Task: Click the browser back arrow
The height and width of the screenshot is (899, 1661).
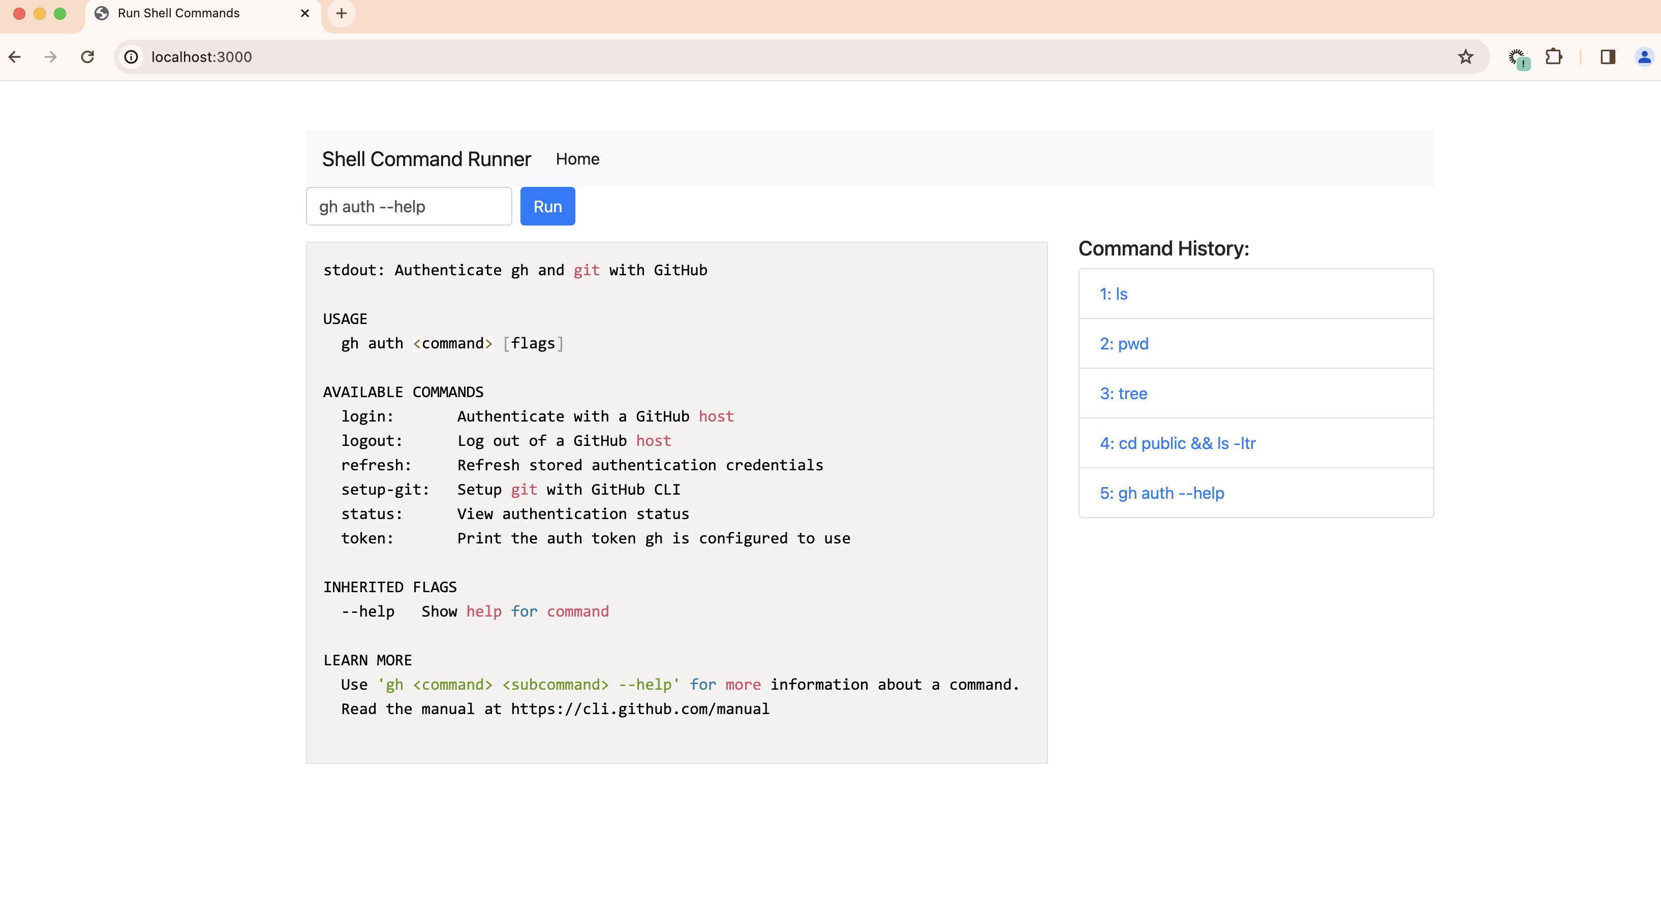Action: (15, 57)
